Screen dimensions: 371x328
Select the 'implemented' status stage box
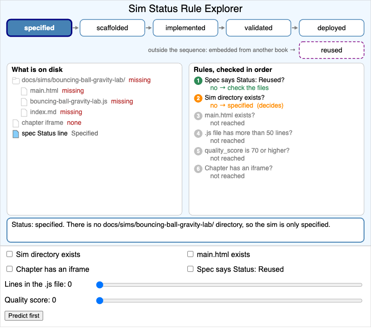coord(185,28)
